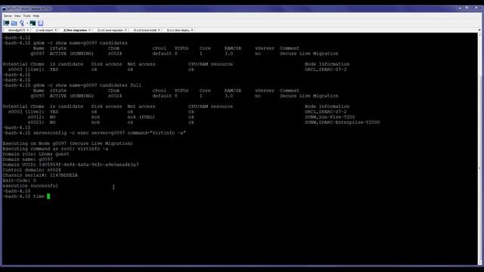Click the 'Control domain: s0024' line
Viewport: 484px width, 272px height.
click(32, 170)
